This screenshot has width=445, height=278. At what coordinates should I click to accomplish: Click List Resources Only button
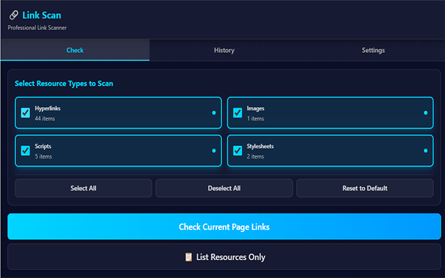[224, 256]
